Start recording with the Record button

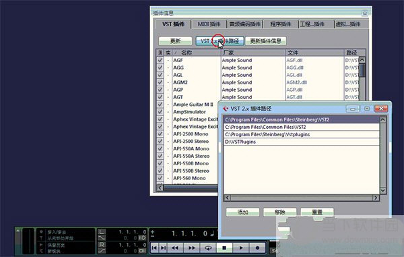(257, 248)
